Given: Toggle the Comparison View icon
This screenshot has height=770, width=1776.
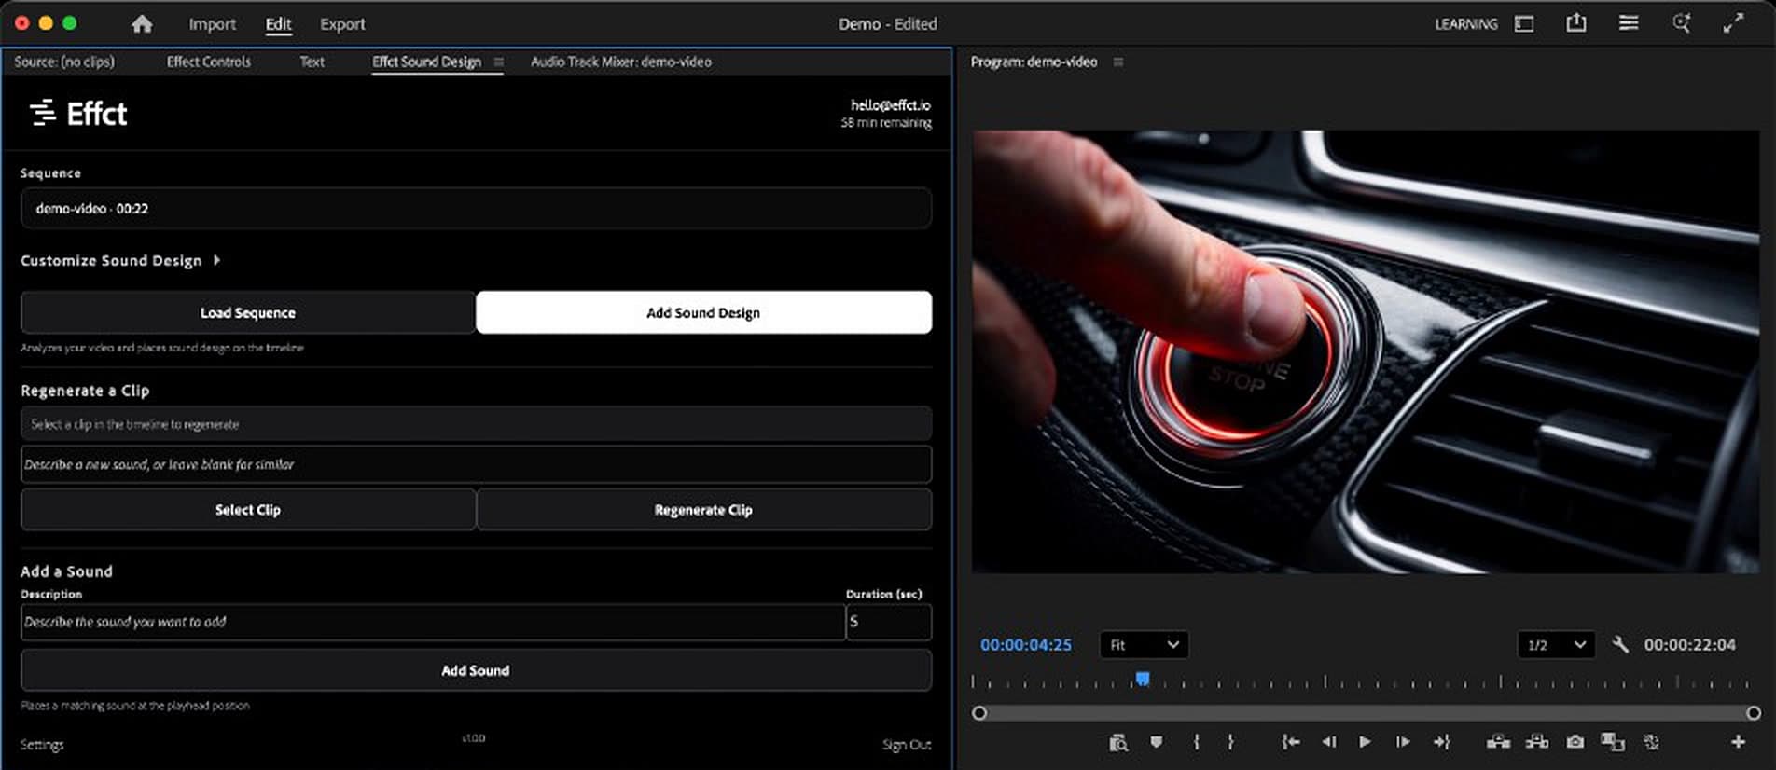Looking at the screenshot, I should pos(1612,742).
